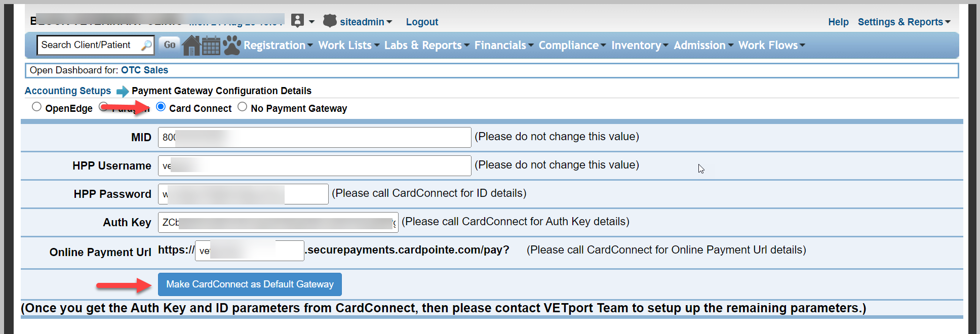Image resolution: width=980 pixels, height=334 pixels.
Task: Click into the HPP Password field
Action: [243, 194]
